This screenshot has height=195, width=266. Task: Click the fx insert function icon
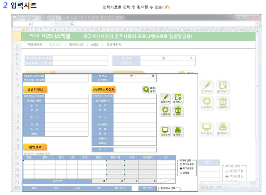[72, 24]
